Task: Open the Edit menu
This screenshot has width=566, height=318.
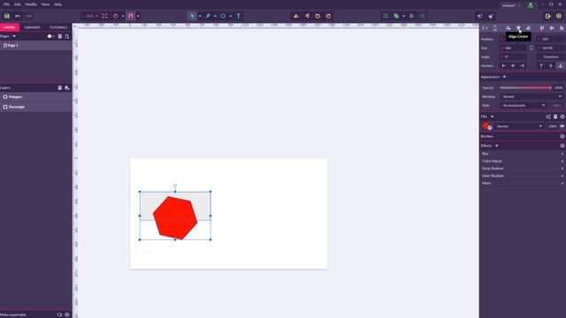Action: click(x=18, y=4)
